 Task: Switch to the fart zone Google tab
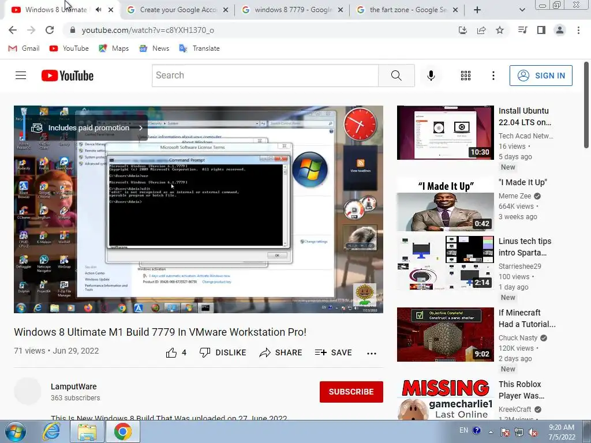pyautogui.click(x=408, y=10)
